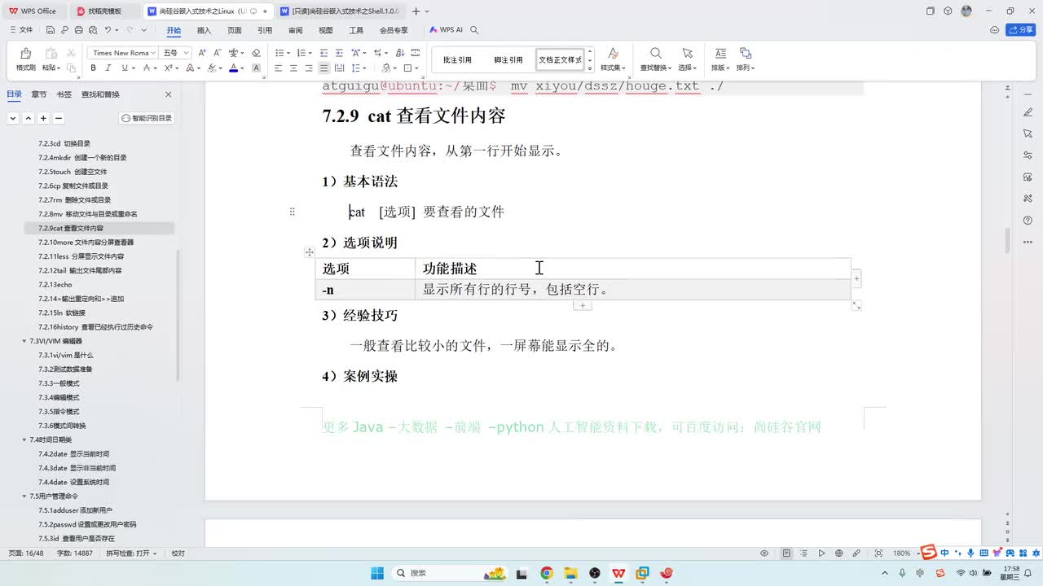Open the 审阅 Review ribbon tab
Image resolution: width=1043 pixels, height=586 pixels.
click(x=295, y=30)
